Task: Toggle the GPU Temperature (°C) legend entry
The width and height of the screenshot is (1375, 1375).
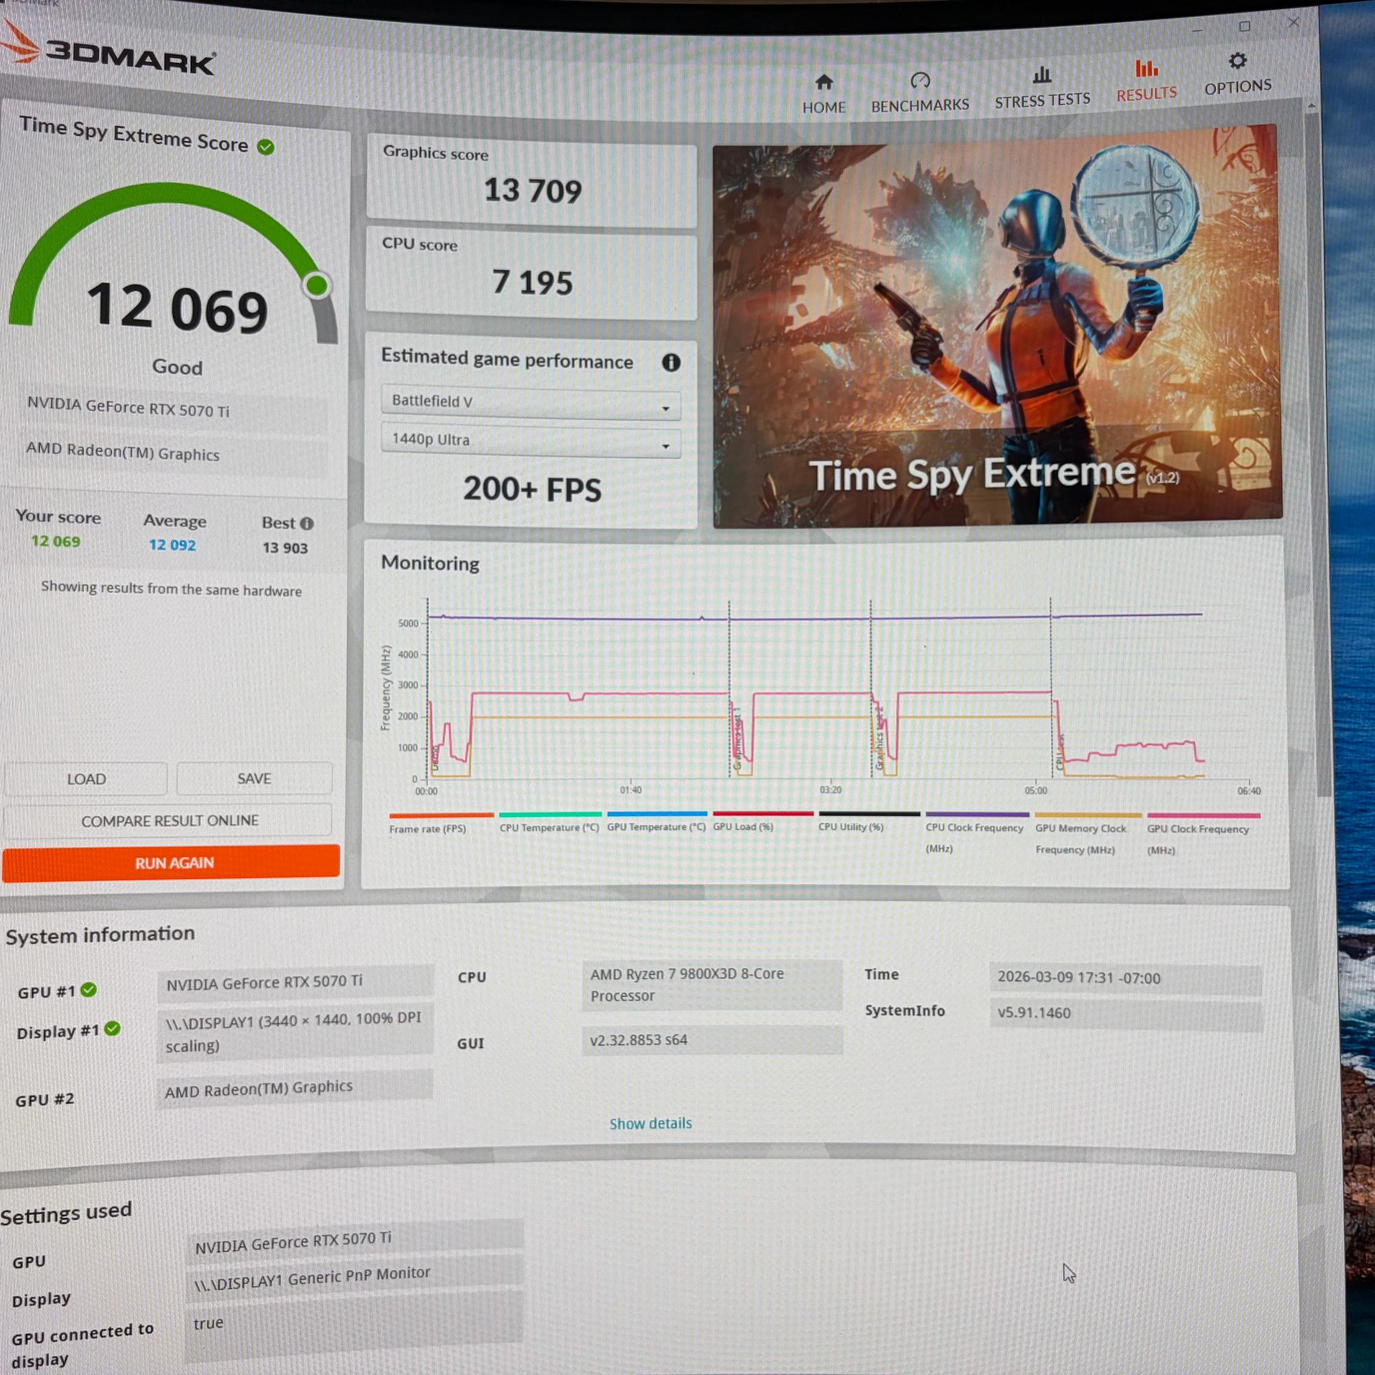Action: point(656,821)
